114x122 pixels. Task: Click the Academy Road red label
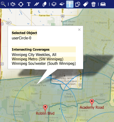92,107
